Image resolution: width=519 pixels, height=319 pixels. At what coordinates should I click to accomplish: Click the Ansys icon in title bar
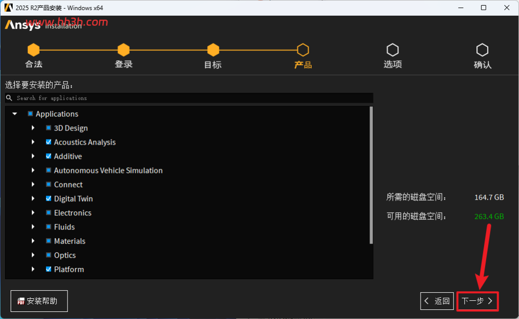point(8,8)
